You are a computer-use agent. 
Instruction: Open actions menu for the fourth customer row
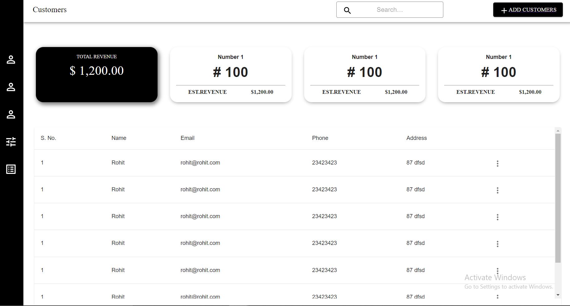tap(497, 244)
